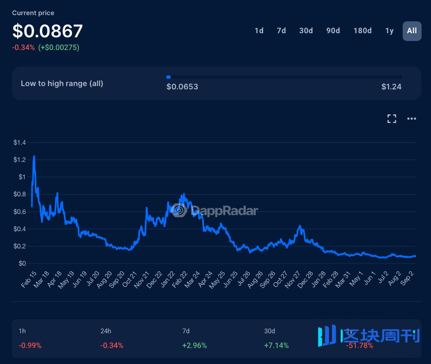Switch to the 30d timeframe
This screenshot has height=364, width=431.
point(306,31)
